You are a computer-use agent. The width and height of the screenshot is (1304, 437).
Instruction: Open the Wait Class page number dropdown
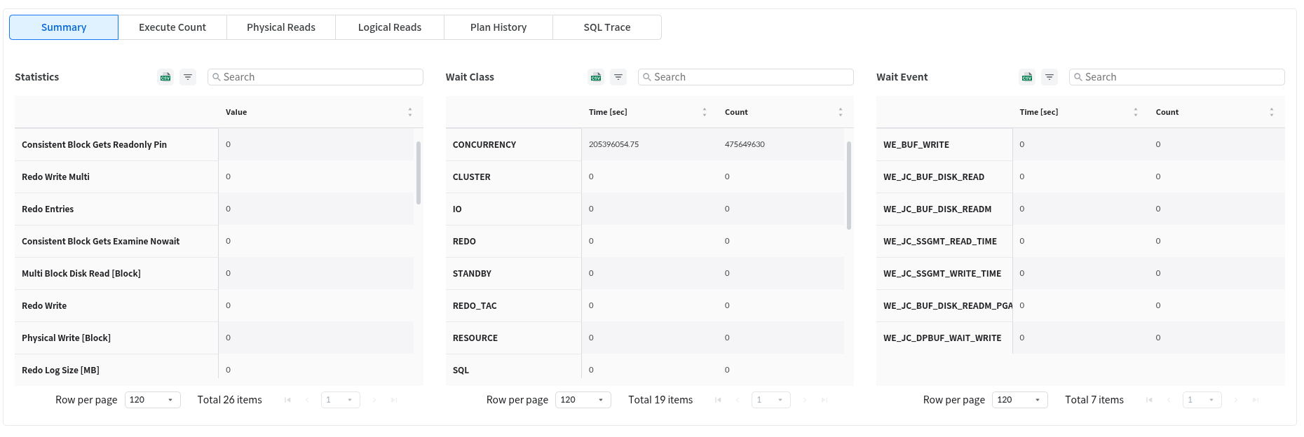tap(771, 400)
